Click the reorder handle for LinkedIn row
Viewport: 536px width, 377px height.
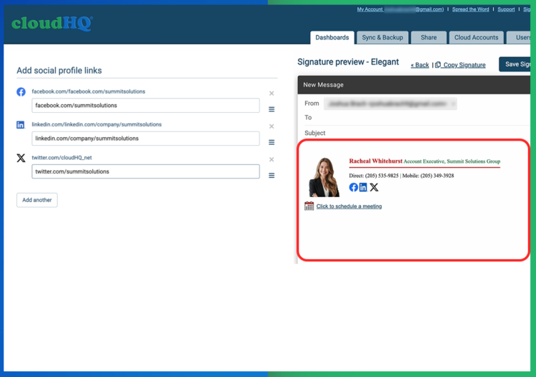point(272,142)
